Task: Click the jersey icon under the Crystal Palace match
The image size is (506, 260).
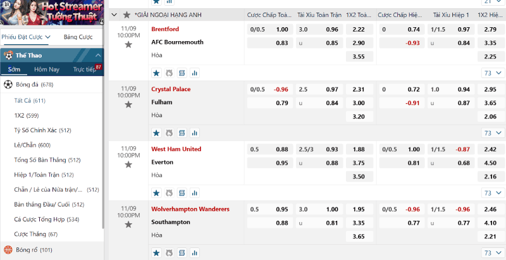Action: 169,133
